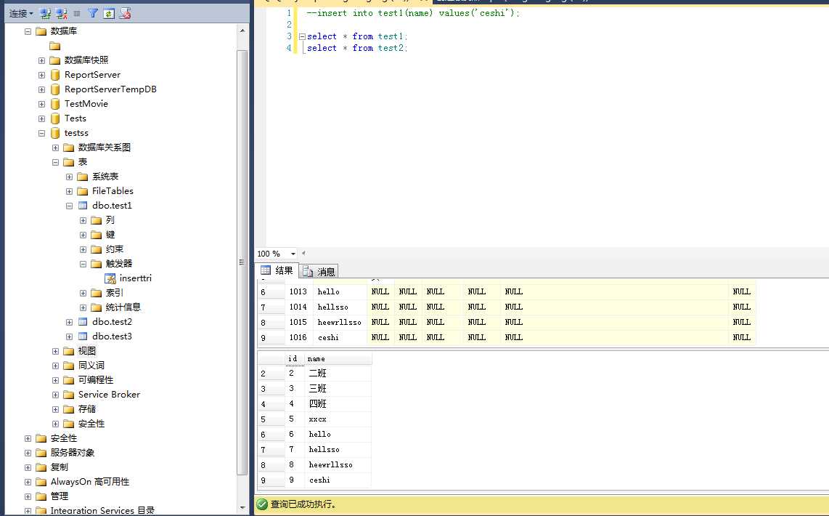Click the cell with id 1014
The height and width of the screenshot is (516, 829).
pyautogui.click(x=298, y=307)
